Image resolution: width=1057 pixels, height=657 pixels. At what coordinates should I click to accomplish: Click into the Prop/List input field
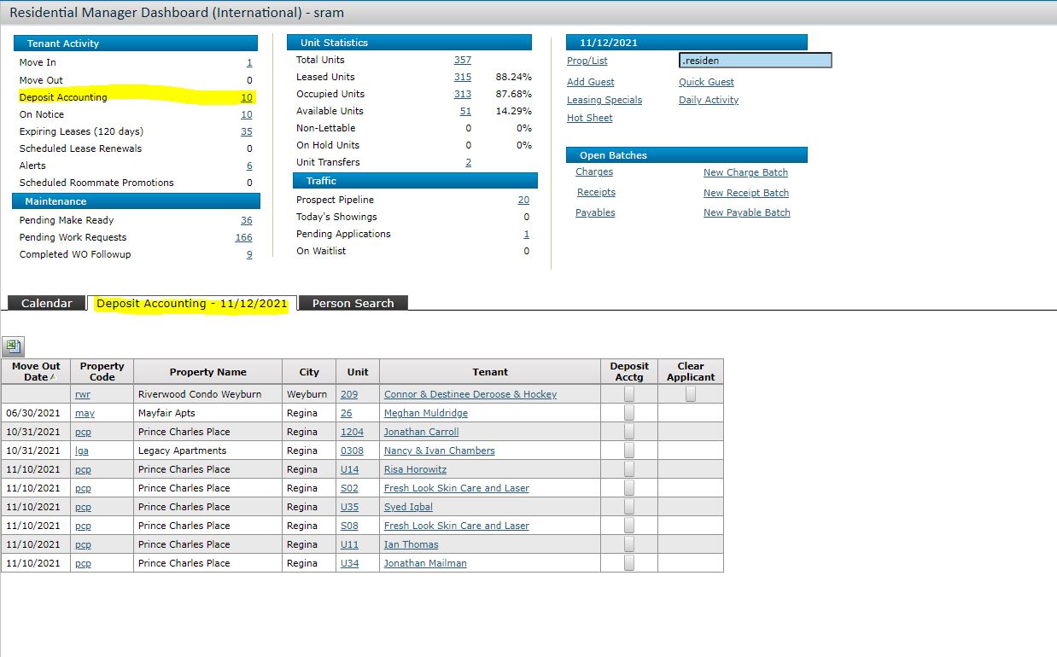[x=755, y=61]
